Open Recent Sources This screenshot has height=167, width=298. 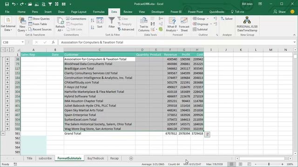40,29
